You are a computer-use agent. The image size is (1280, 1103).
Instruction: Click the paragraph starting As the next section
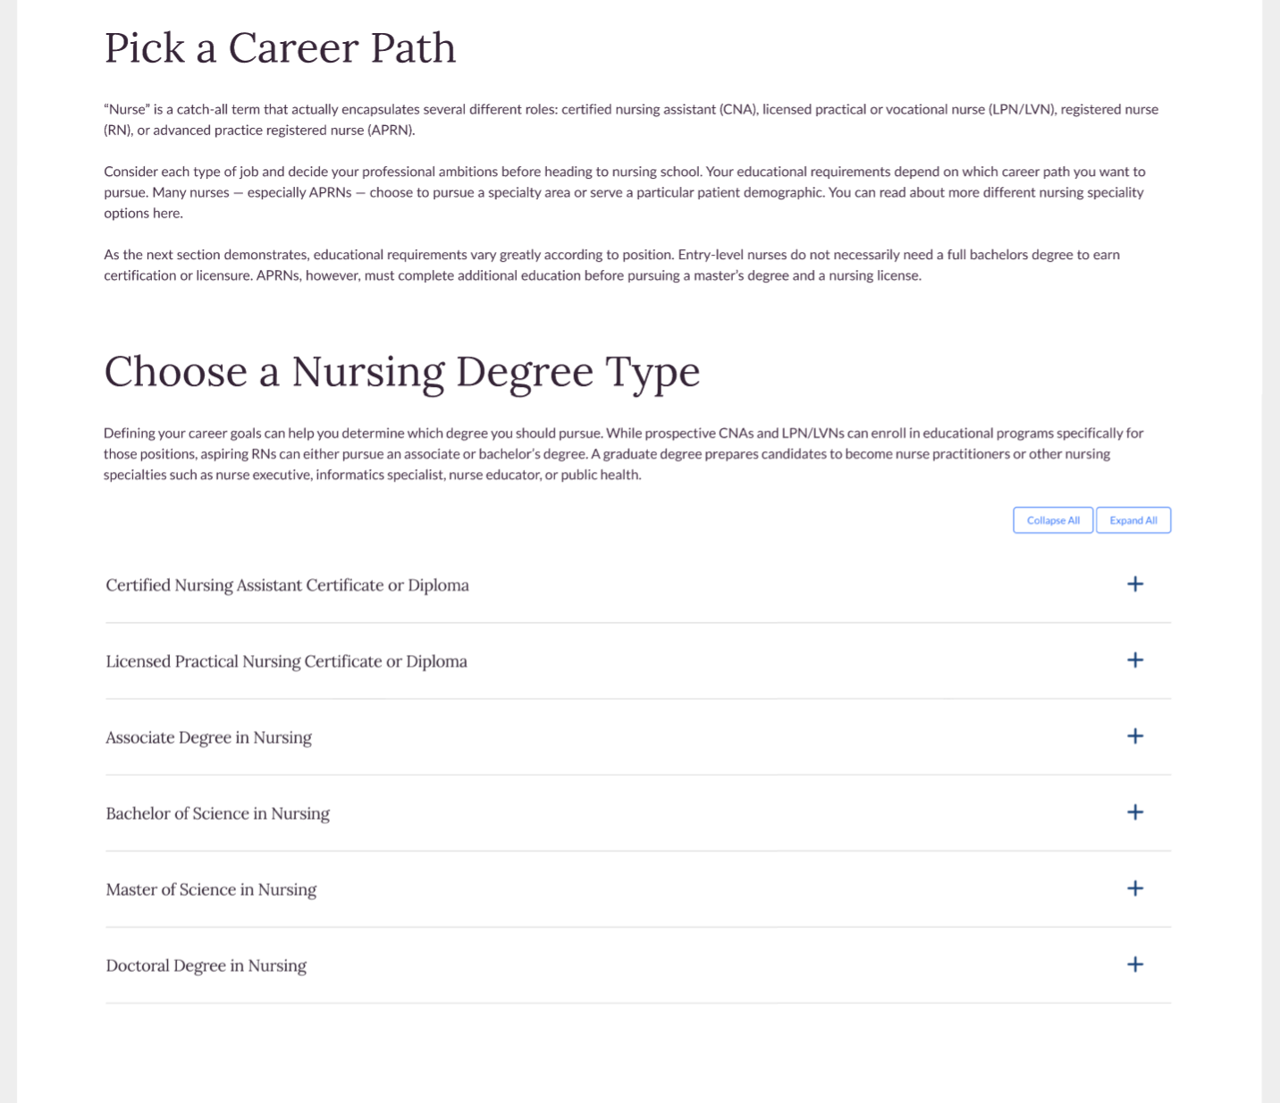coord(611,265)
